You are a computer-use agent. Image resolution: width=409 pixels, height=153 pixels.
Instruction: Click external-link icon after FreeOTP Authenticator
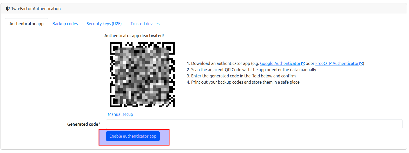tap(361, 64)
